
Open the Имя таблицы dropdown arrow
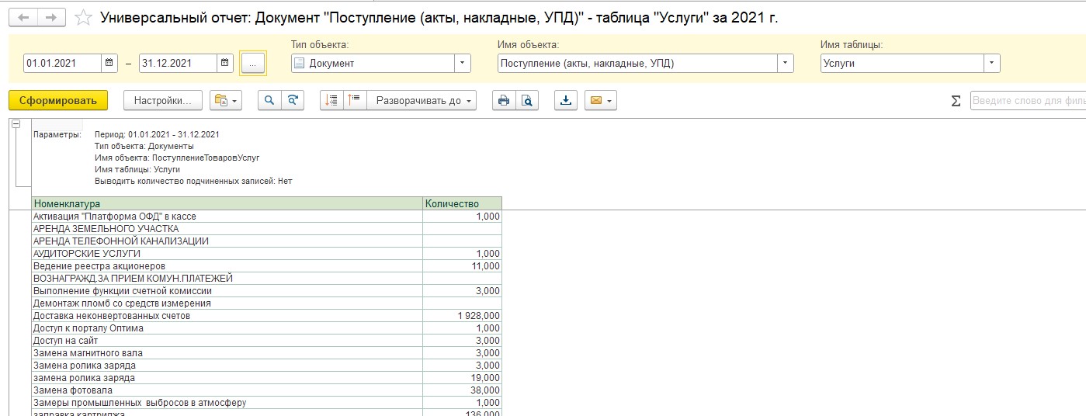tap(992, 64)
